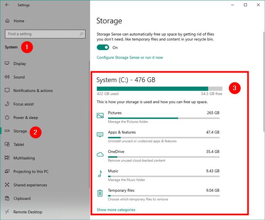Click '422 GB used' text

(x=108, y=94)
